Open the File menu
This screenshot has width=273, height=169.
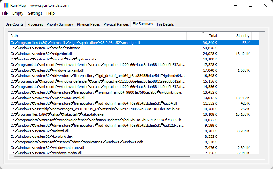coord(5,13)
